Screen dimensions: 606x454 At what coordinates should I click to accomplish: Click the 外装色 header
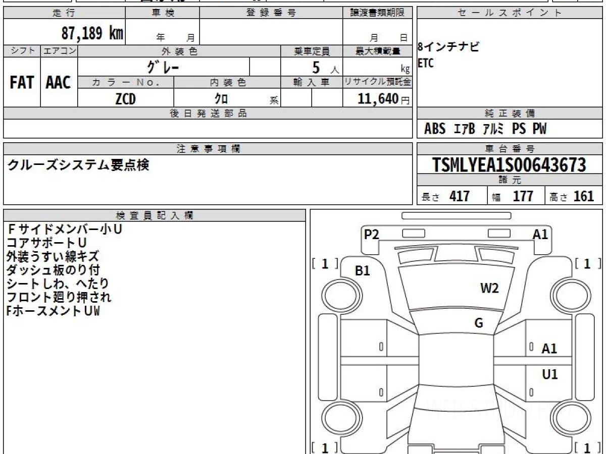[179, 51]
